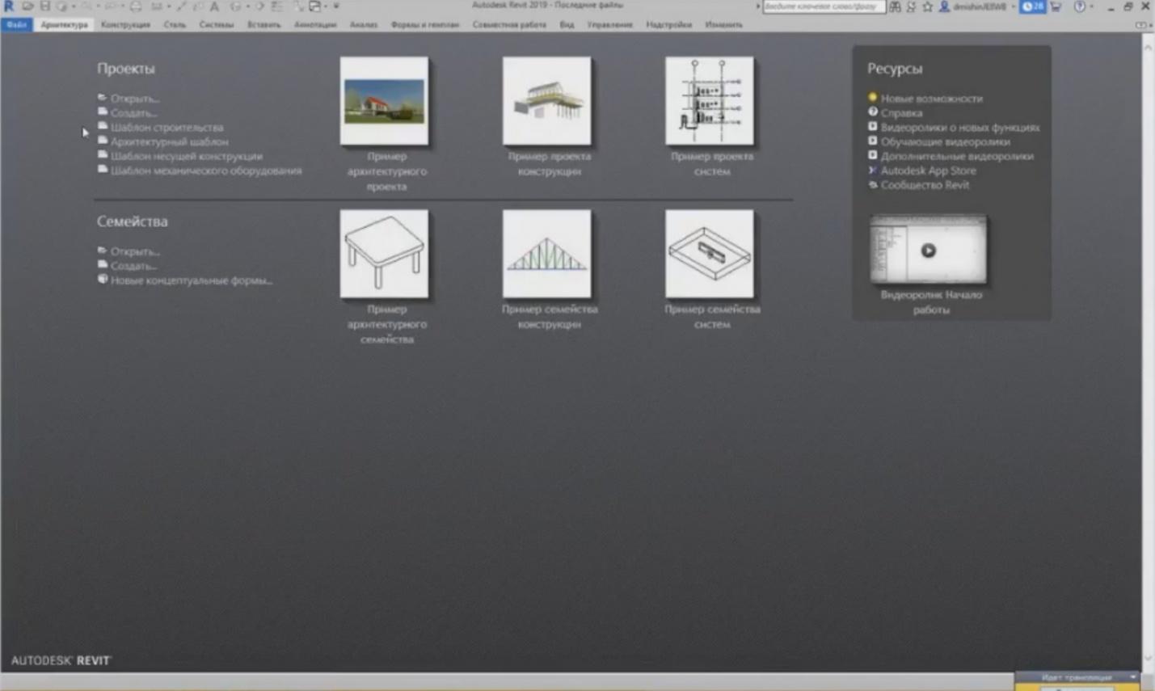
Task: Switch to the Надстройки ribbon tab
Action: (x=669, y=25)
